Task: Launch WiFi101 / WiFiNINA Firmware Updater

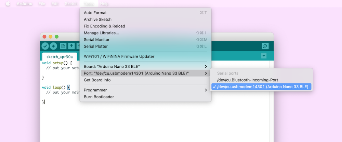Action: click(x=145, y=56)
